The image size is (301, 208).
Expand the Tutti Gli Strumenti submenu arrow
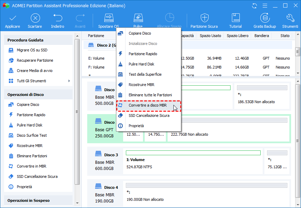click(x=69, y=81)
